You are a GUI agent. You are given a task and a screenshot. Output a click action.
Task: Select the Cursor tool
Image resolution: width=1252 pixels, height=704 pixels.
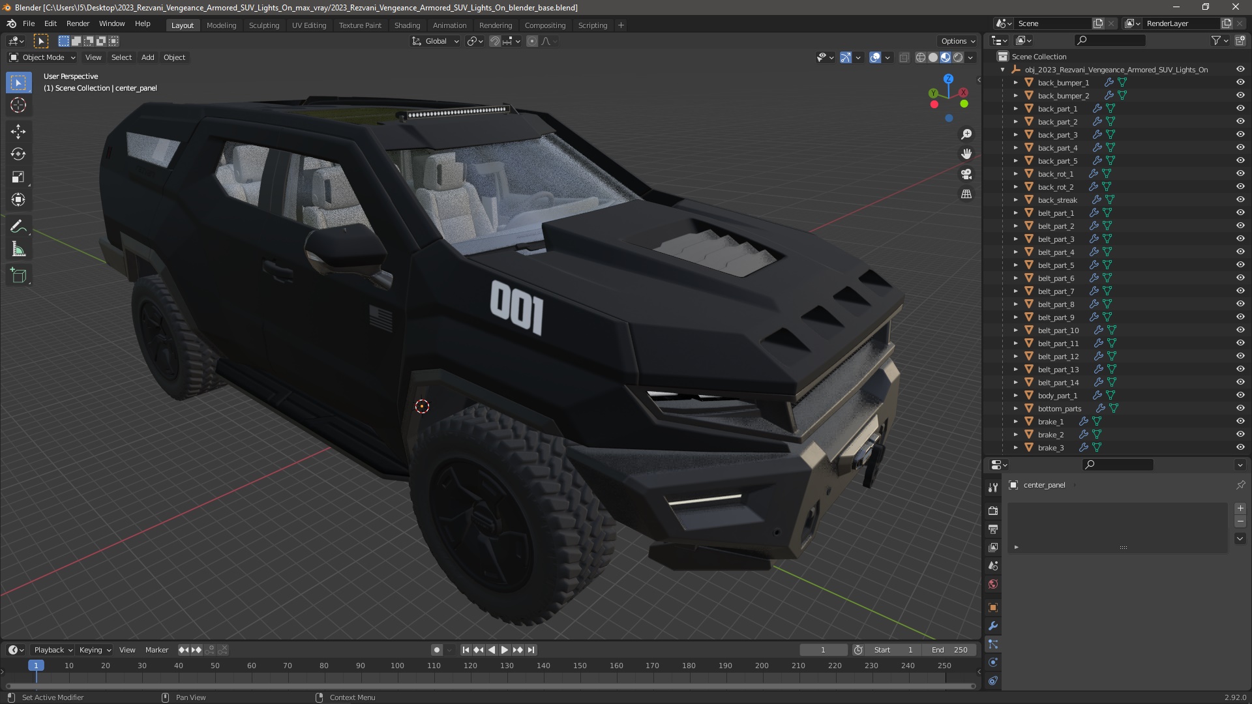click(18, 105)
